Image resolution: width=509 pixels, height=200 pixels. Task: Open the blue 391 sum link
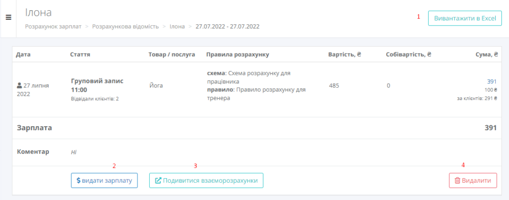point(492,81)
